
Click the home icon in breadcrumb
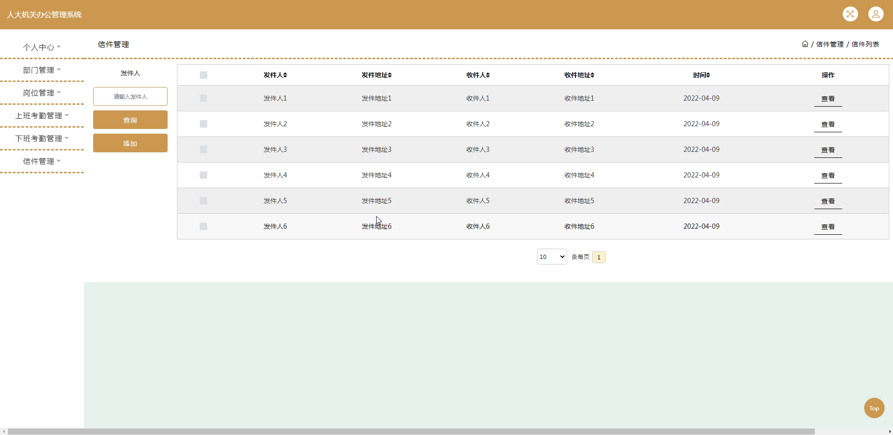[805, 44]
